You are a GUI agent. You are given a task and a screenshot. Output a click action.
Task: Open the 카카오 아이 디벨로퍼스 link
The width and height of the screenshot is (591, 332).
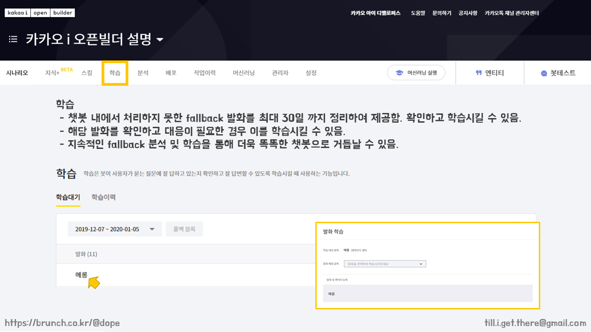tap(375, 13)
